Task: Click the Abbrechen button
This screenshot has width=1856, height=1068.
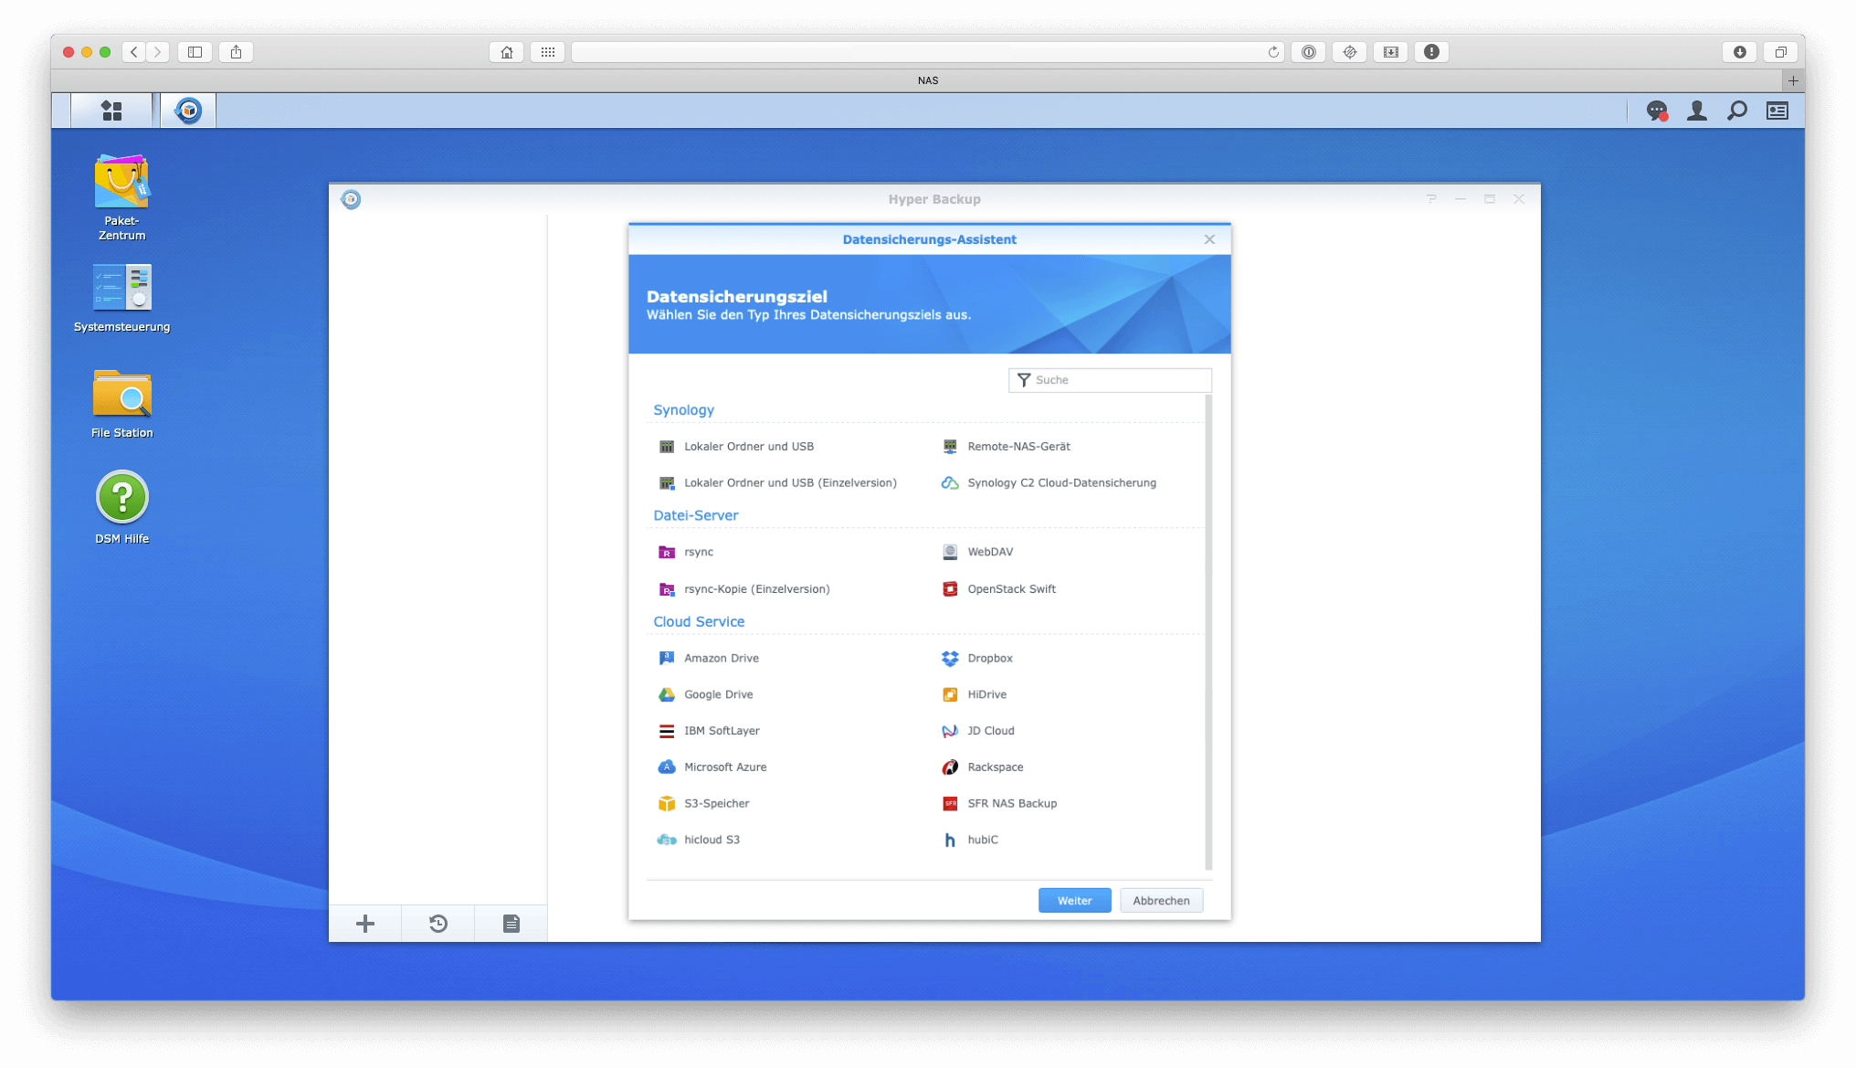Action: 1161,901
